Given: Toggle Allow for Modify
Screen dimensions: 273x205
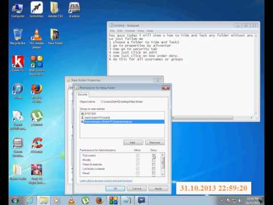Looking at the screenshot, I should (x=138, y=160).
